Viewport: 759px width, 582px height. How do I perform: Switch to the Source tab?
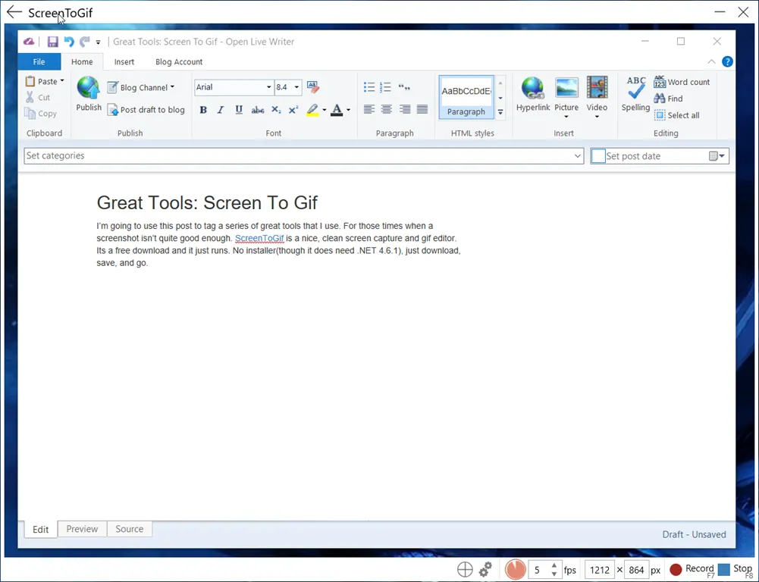point(129,529)
